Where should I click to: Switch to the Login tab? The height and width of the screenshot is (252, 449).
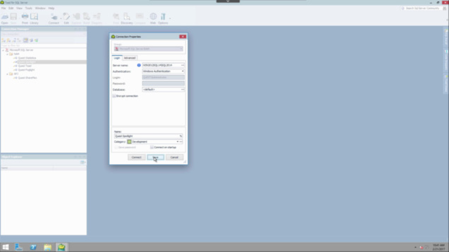pyautogui.click(x=117, y=58)
